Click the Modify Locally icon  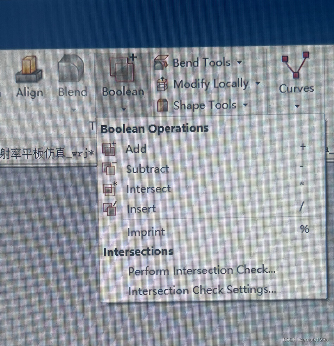point(162,84)
